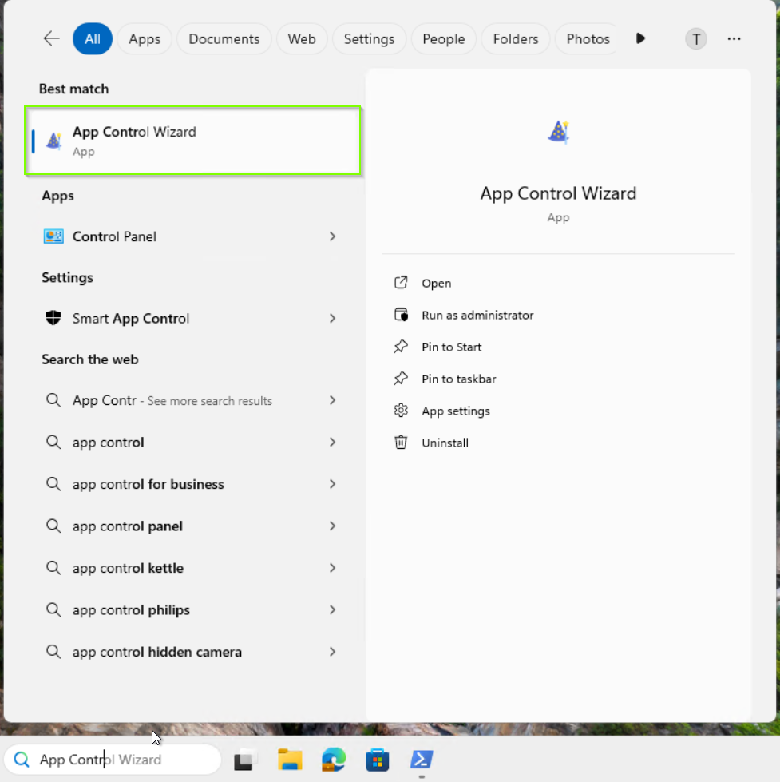
Task: Click the PowerShell taskbar icon
Action: tap(422, 760)
